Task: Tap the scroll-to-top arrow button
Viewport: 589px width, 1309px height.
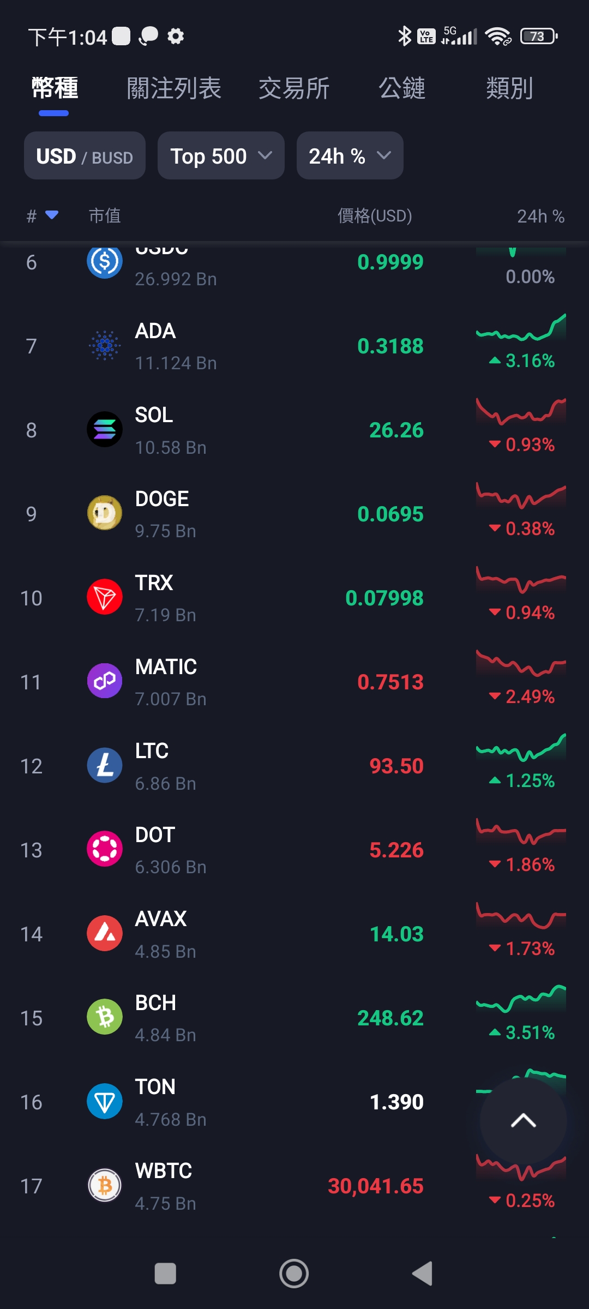Action: (x=523, y=1121)
